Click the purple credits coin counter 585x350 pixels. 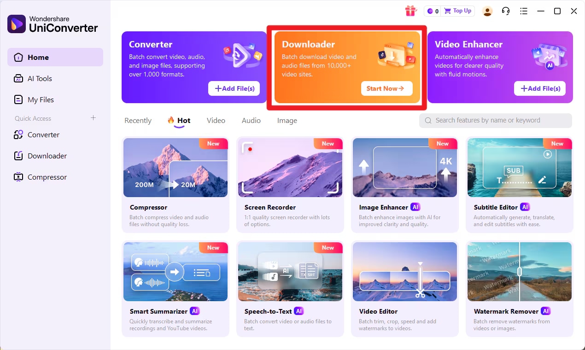(x=433, y=11)
